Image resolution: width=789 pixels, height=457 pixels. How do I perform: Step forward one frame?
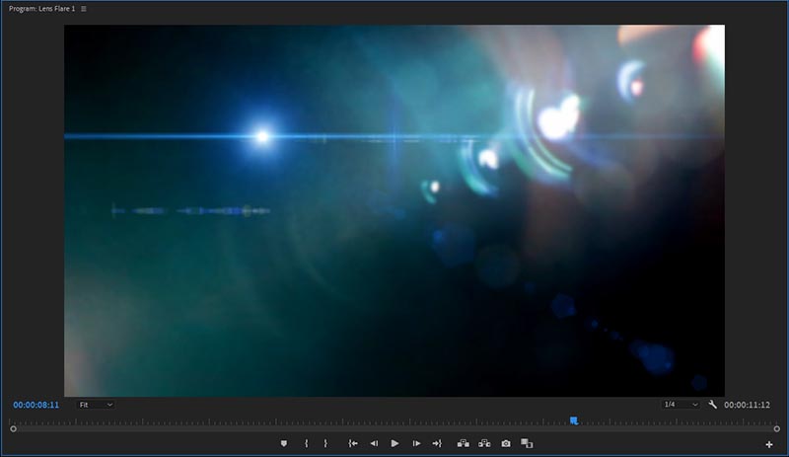tap(416, 443)
